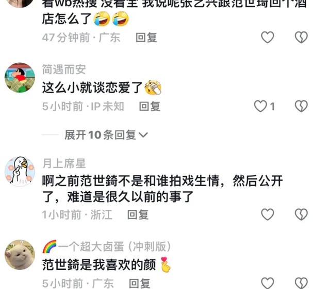Tap broken heart on 简遇而安's comment
The image size is (330, 289).
(301, 106)
